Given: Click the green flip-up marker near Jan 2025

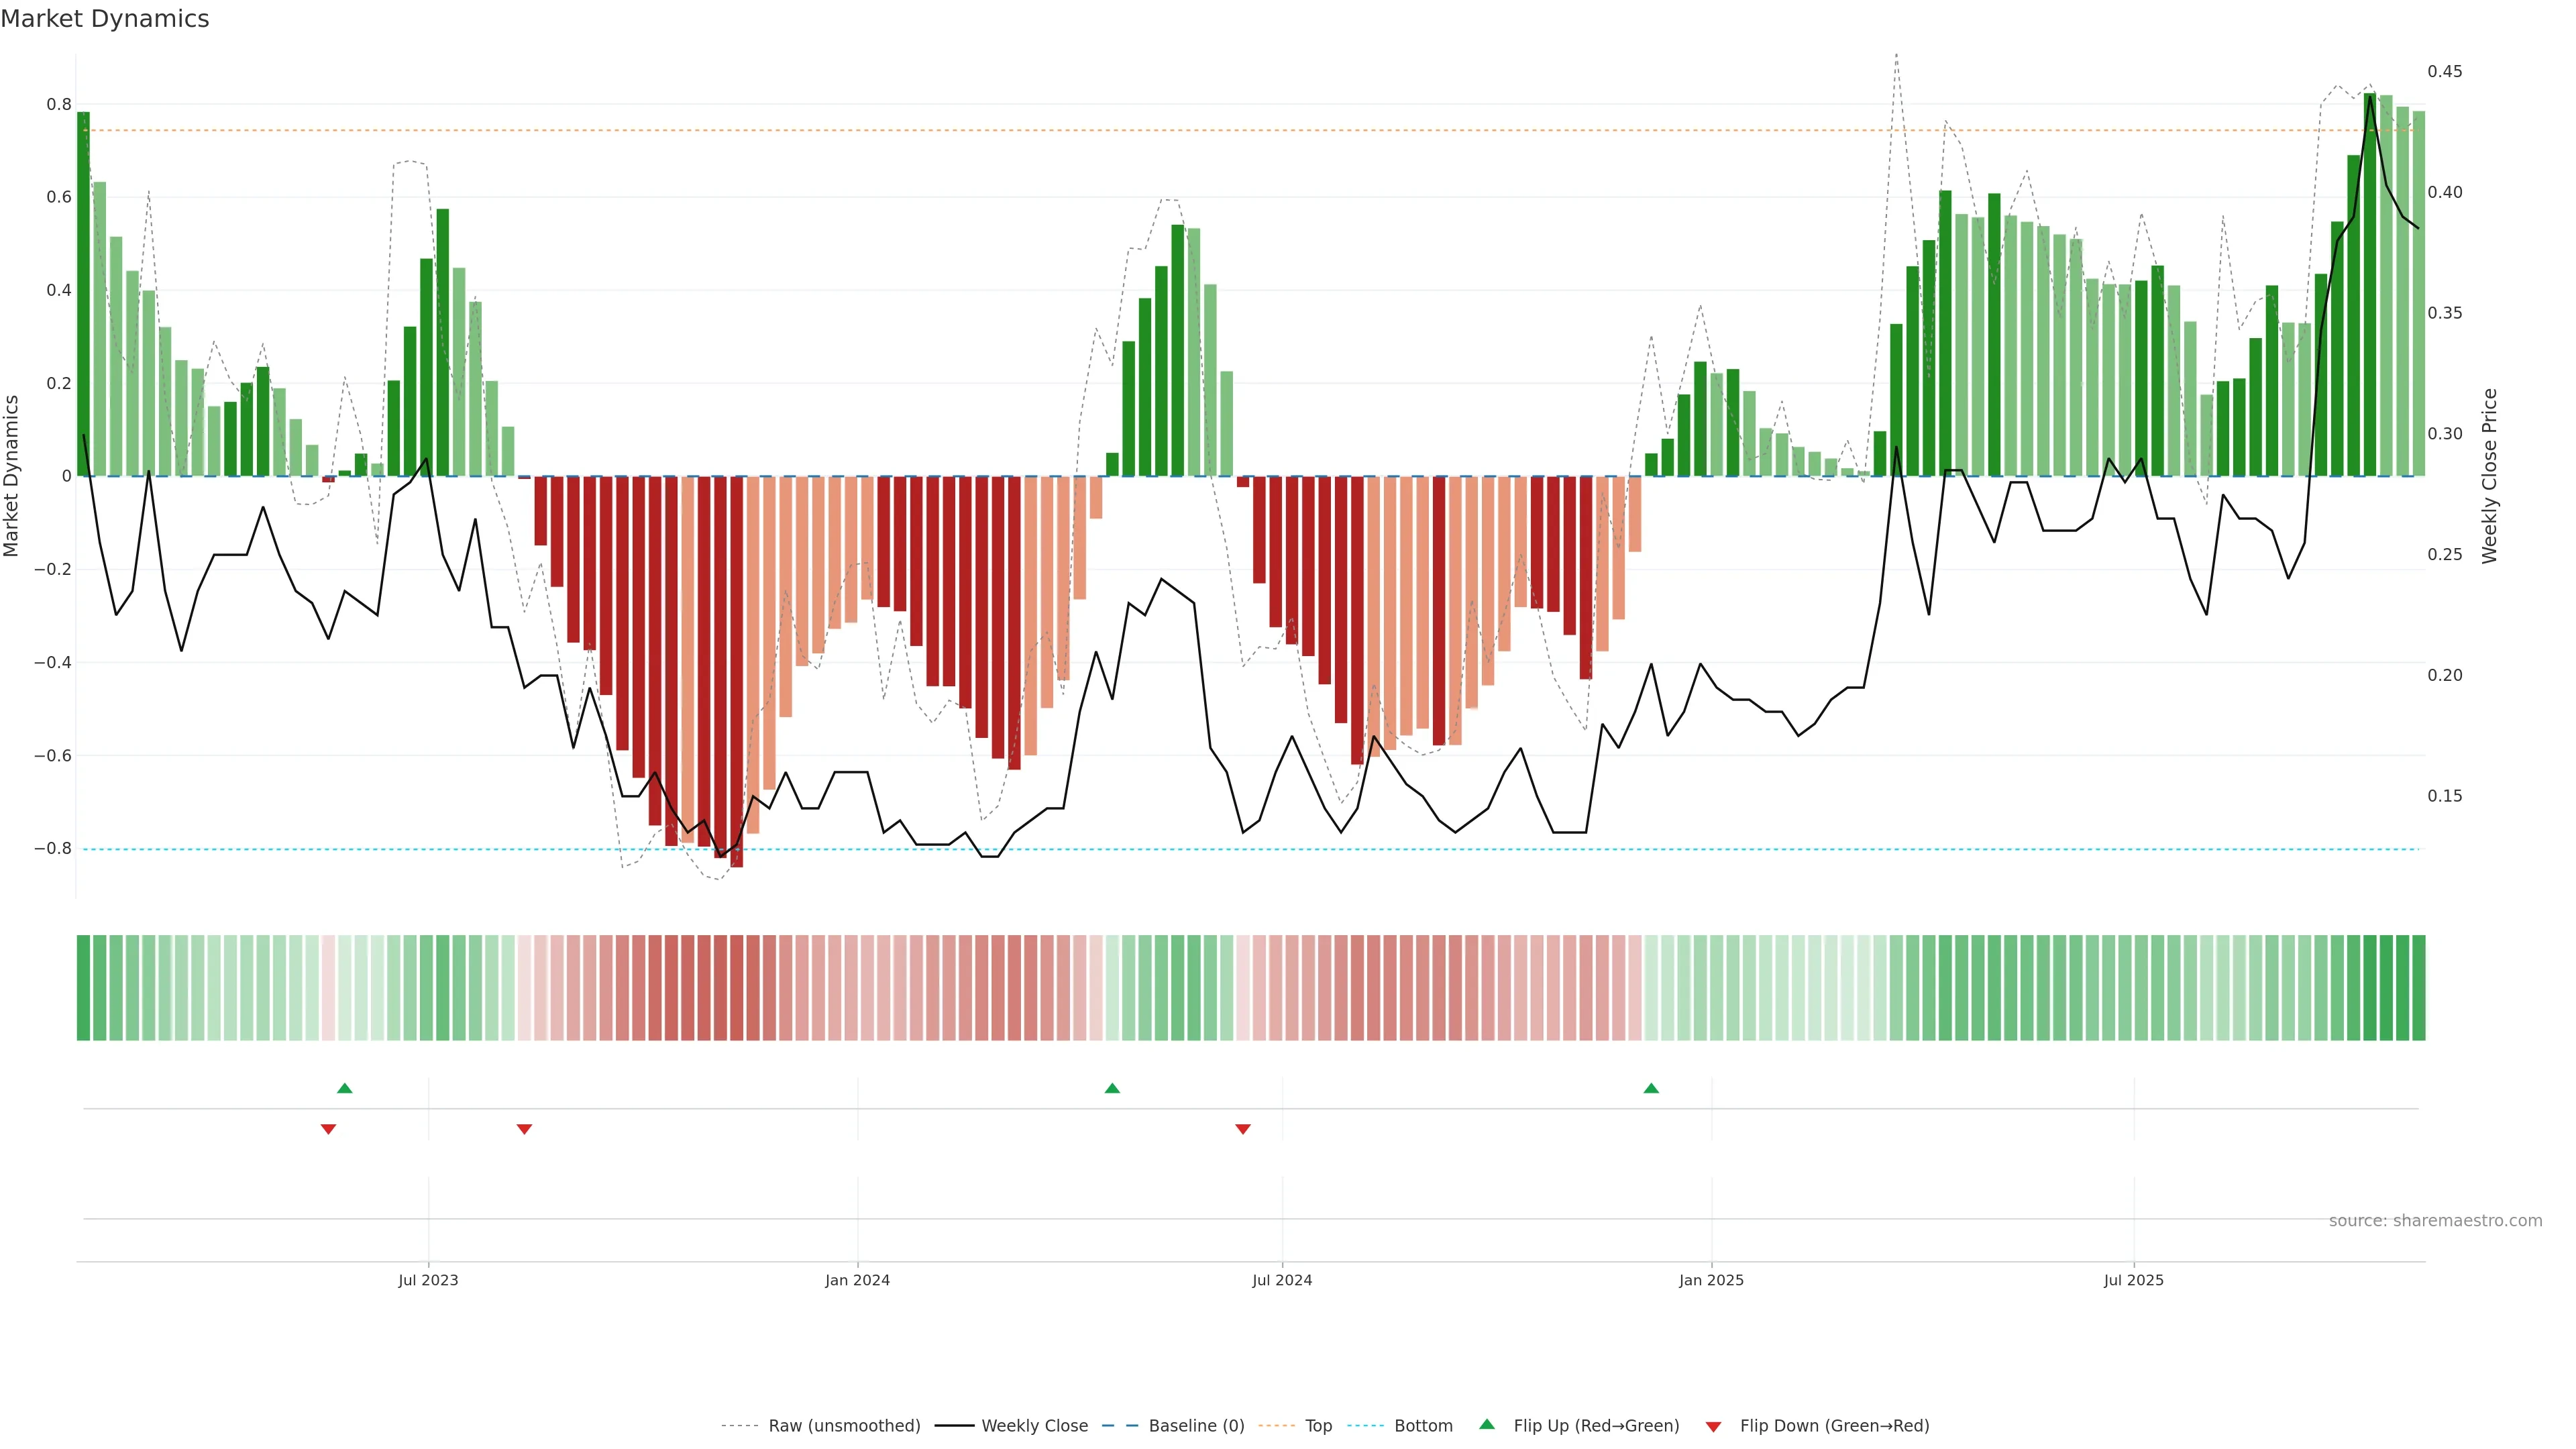Looking at the screenshot, I should (1651, 1088).
